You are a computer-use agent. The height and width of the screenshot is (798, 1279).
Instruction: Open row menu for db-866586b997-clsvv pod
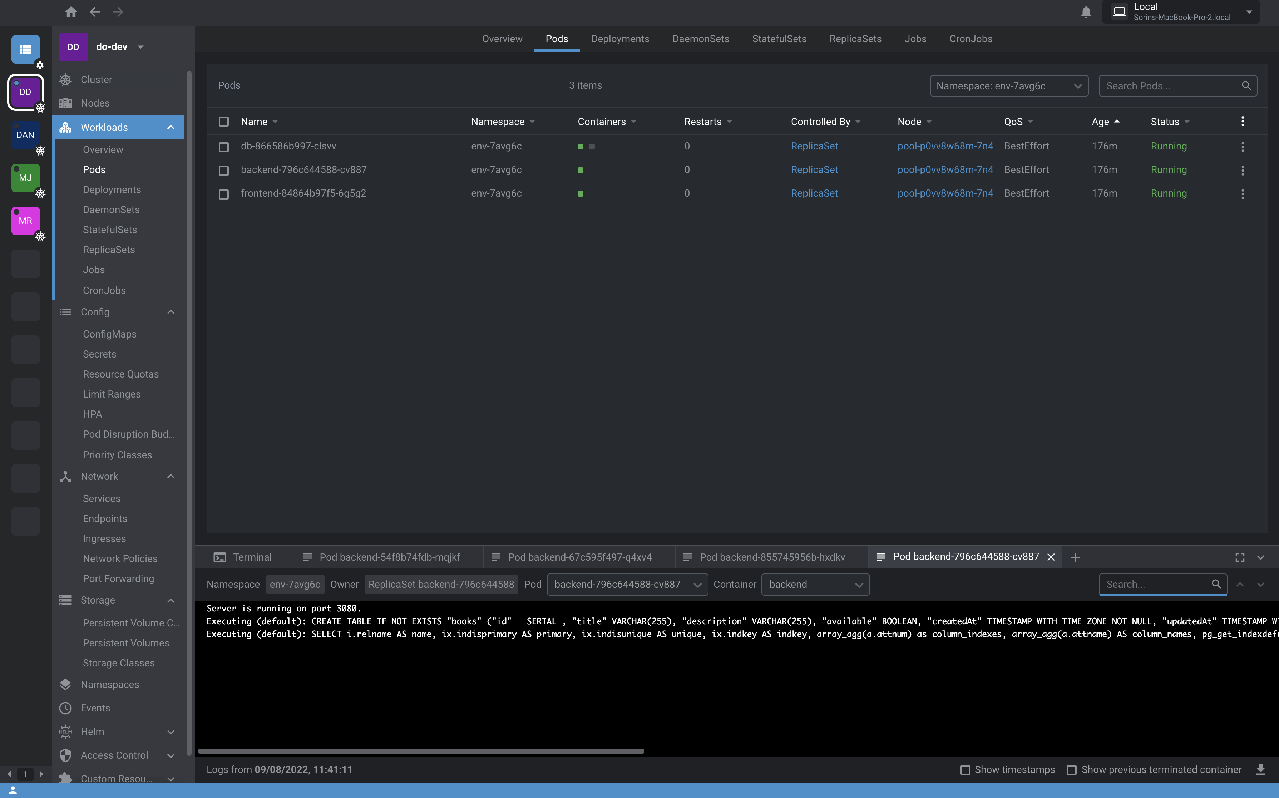(x=1243, y=147)
